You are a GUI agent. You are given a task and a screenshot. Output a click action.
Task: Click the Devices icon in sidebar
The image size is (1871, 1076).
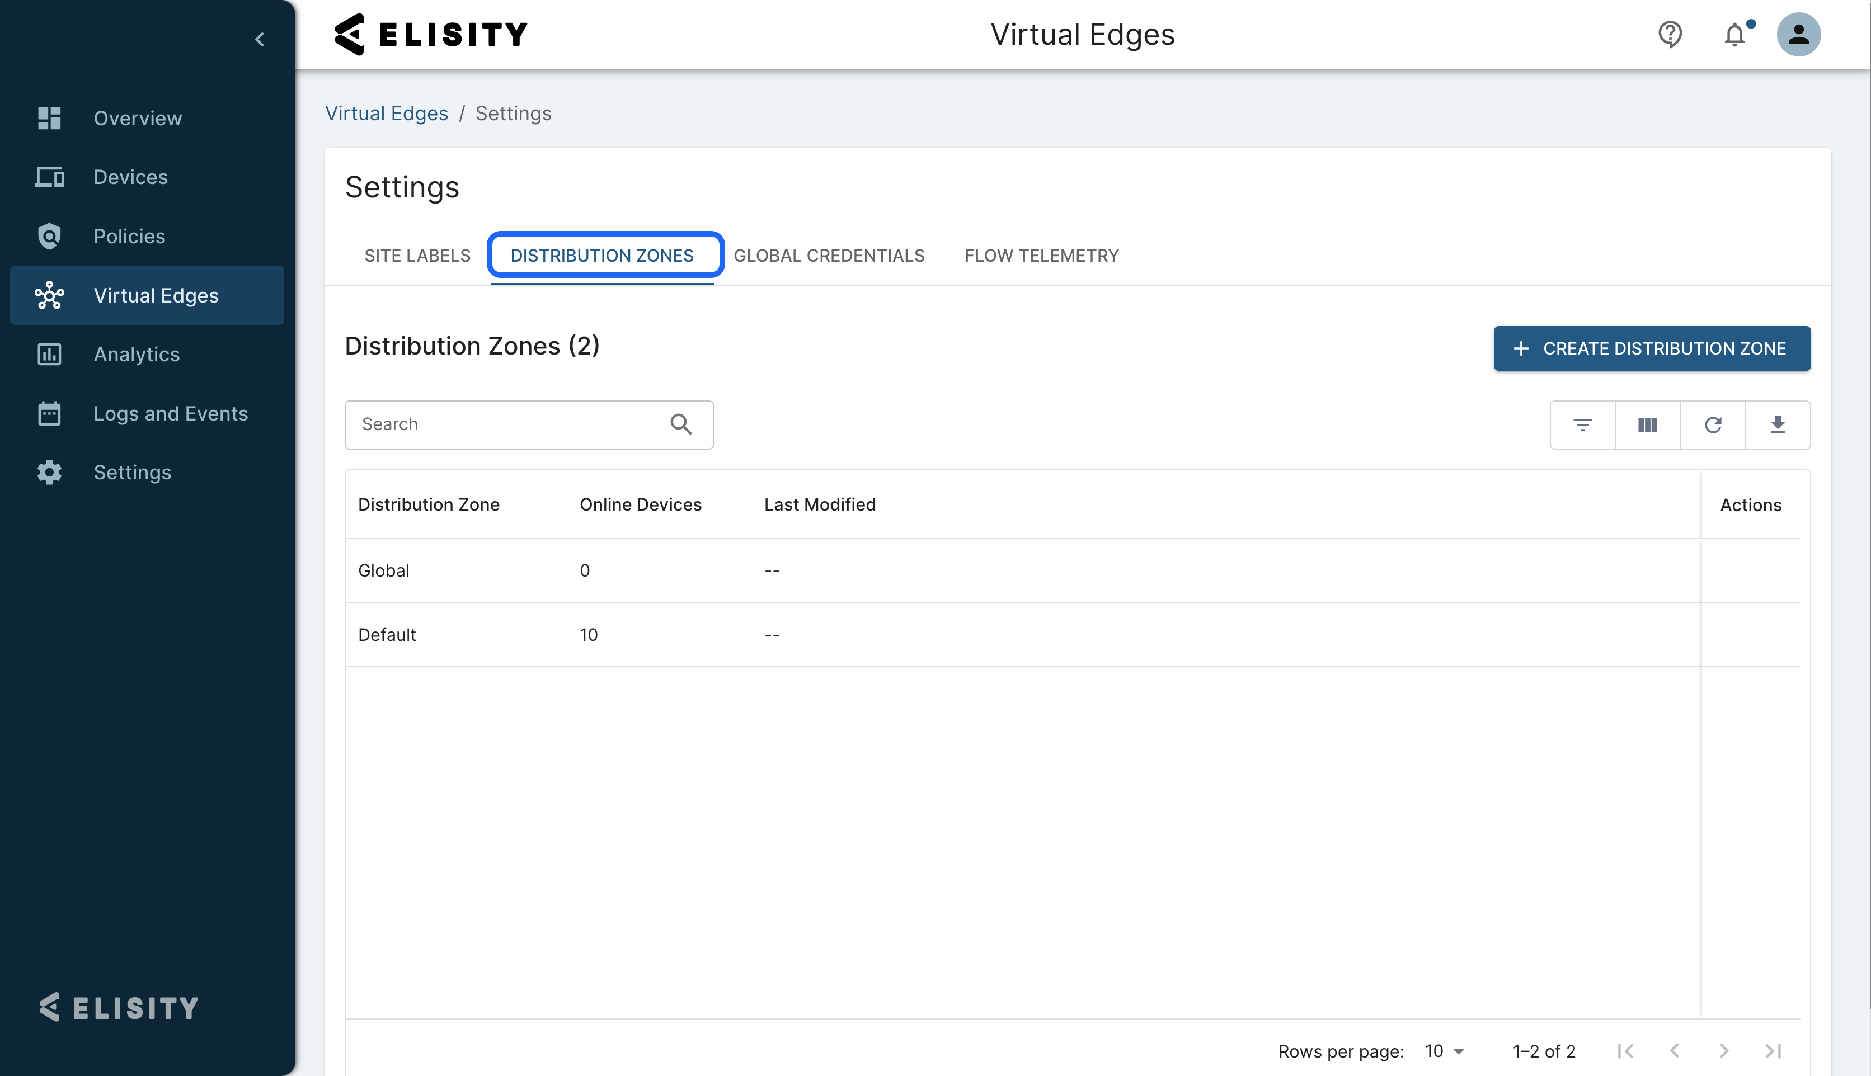click(x=49, y=177)
